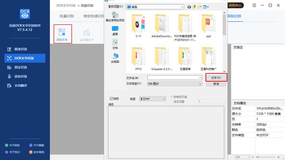Image resolution: width=285 pixels, height=160 pixels.
Task: Click the 打开 open button
Action: pyautogui.click(x=216, y=78)
